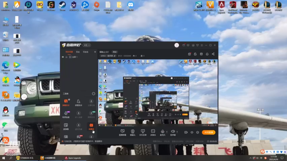Image resolution: width=287 pixels, height=161 pixels.
Task: Expand the speaker options arrow
Action: click(x=177, y=132)
